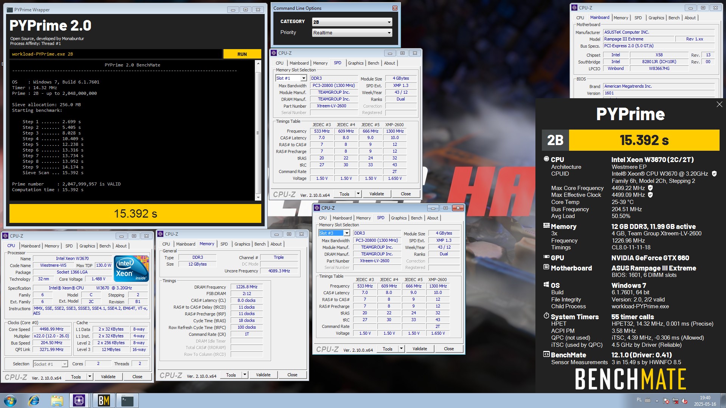Open the Slot #1 memory slot dropdown
This screenshot has height=408, width=726.
pos(291,78)
